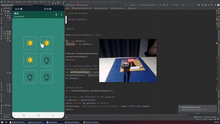Toggle the lit bulb in first row, left column
Screen dimensions: 220x124
coord(30,43)
